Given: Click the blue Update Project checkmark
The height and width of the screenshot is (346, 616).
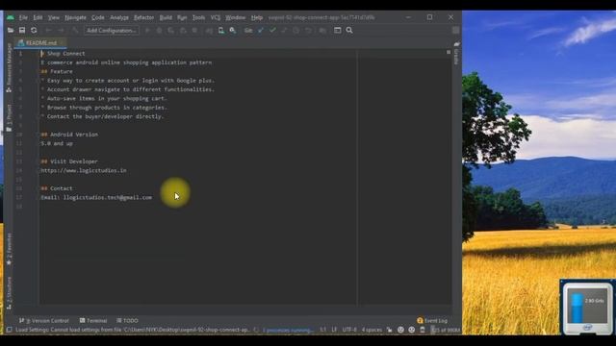Looking at the screenshot, I should (261, 30).
